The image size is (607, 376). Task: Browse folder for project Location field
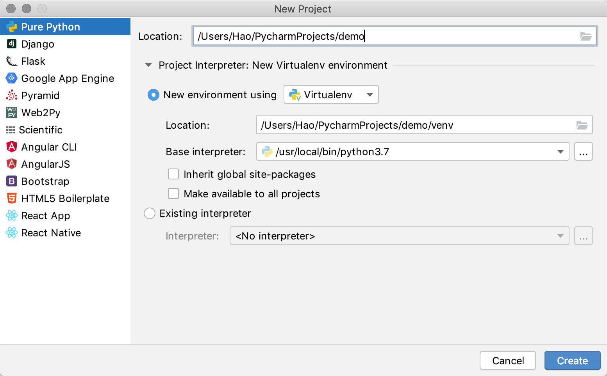pos(586,36)
